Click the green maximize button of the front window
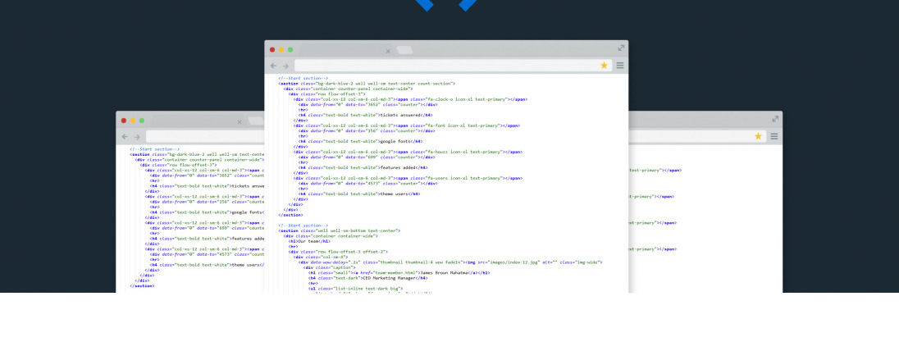Image resolution: width=899 pixels, height=351 pixels. [292, 50]
